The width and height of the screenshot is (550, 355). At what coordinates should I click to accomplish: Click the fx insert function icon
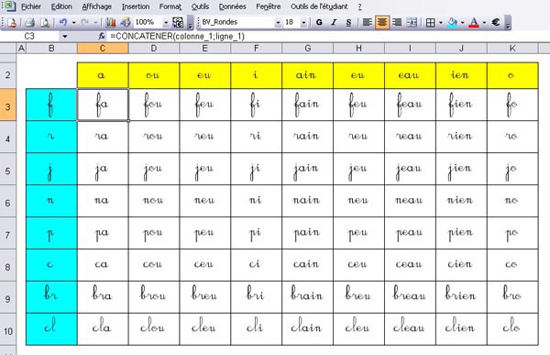[102, 36]
